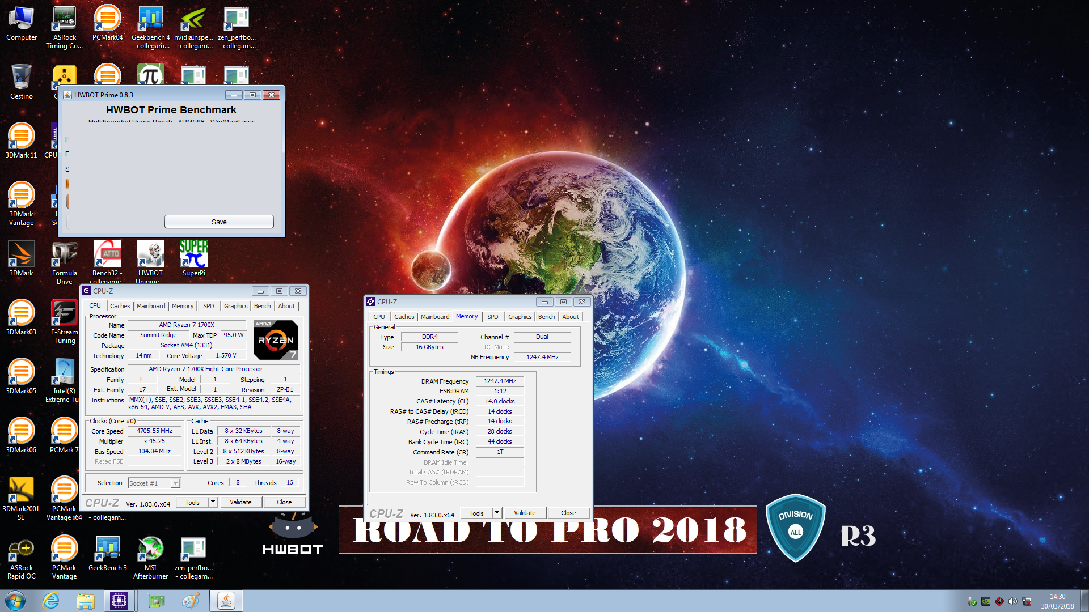The width and height of the screenshot is (1089, 612).
Task: Click Save in HWBOT Prime window
Action: 219,222
